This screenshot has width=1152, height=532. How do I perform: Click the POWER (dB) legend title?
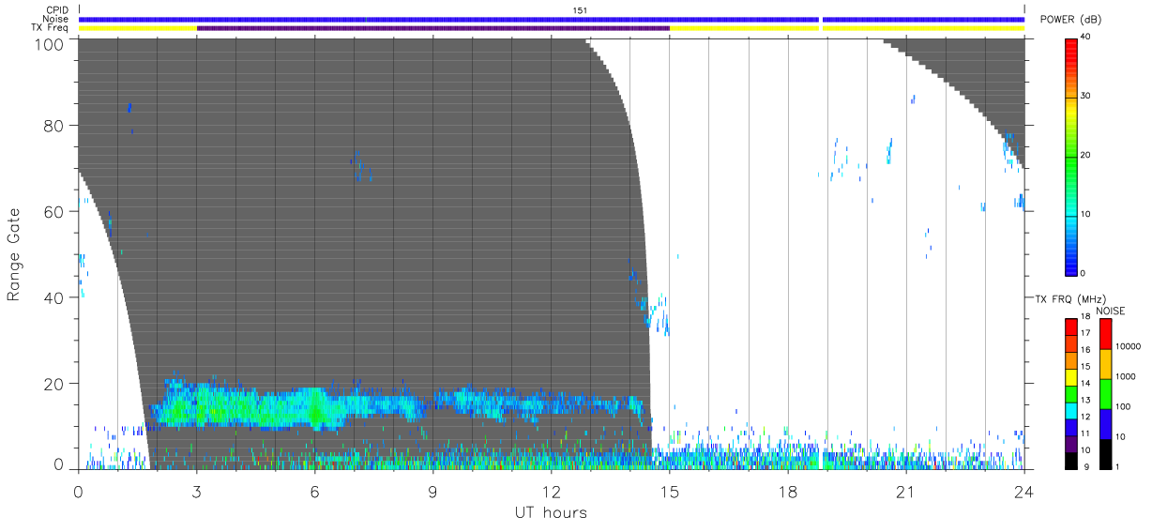pyautogui.click(x=1070, y=20)
